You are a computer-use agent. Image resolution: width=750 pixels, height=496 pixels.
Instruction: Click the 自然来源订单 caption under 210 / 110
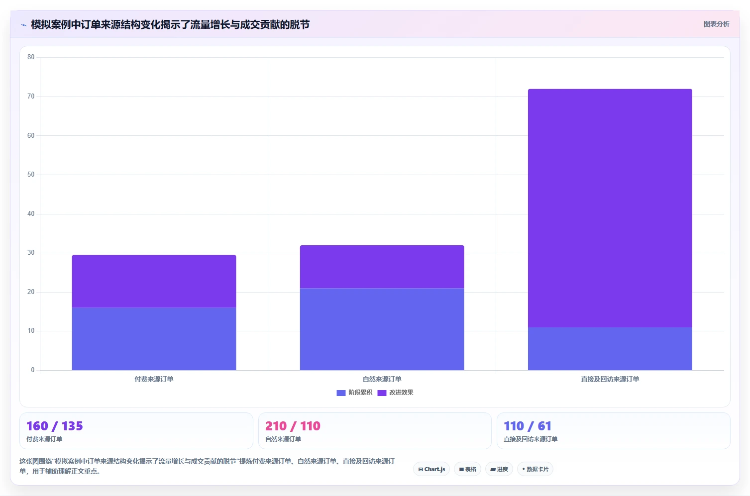click(x=283, y=439)
